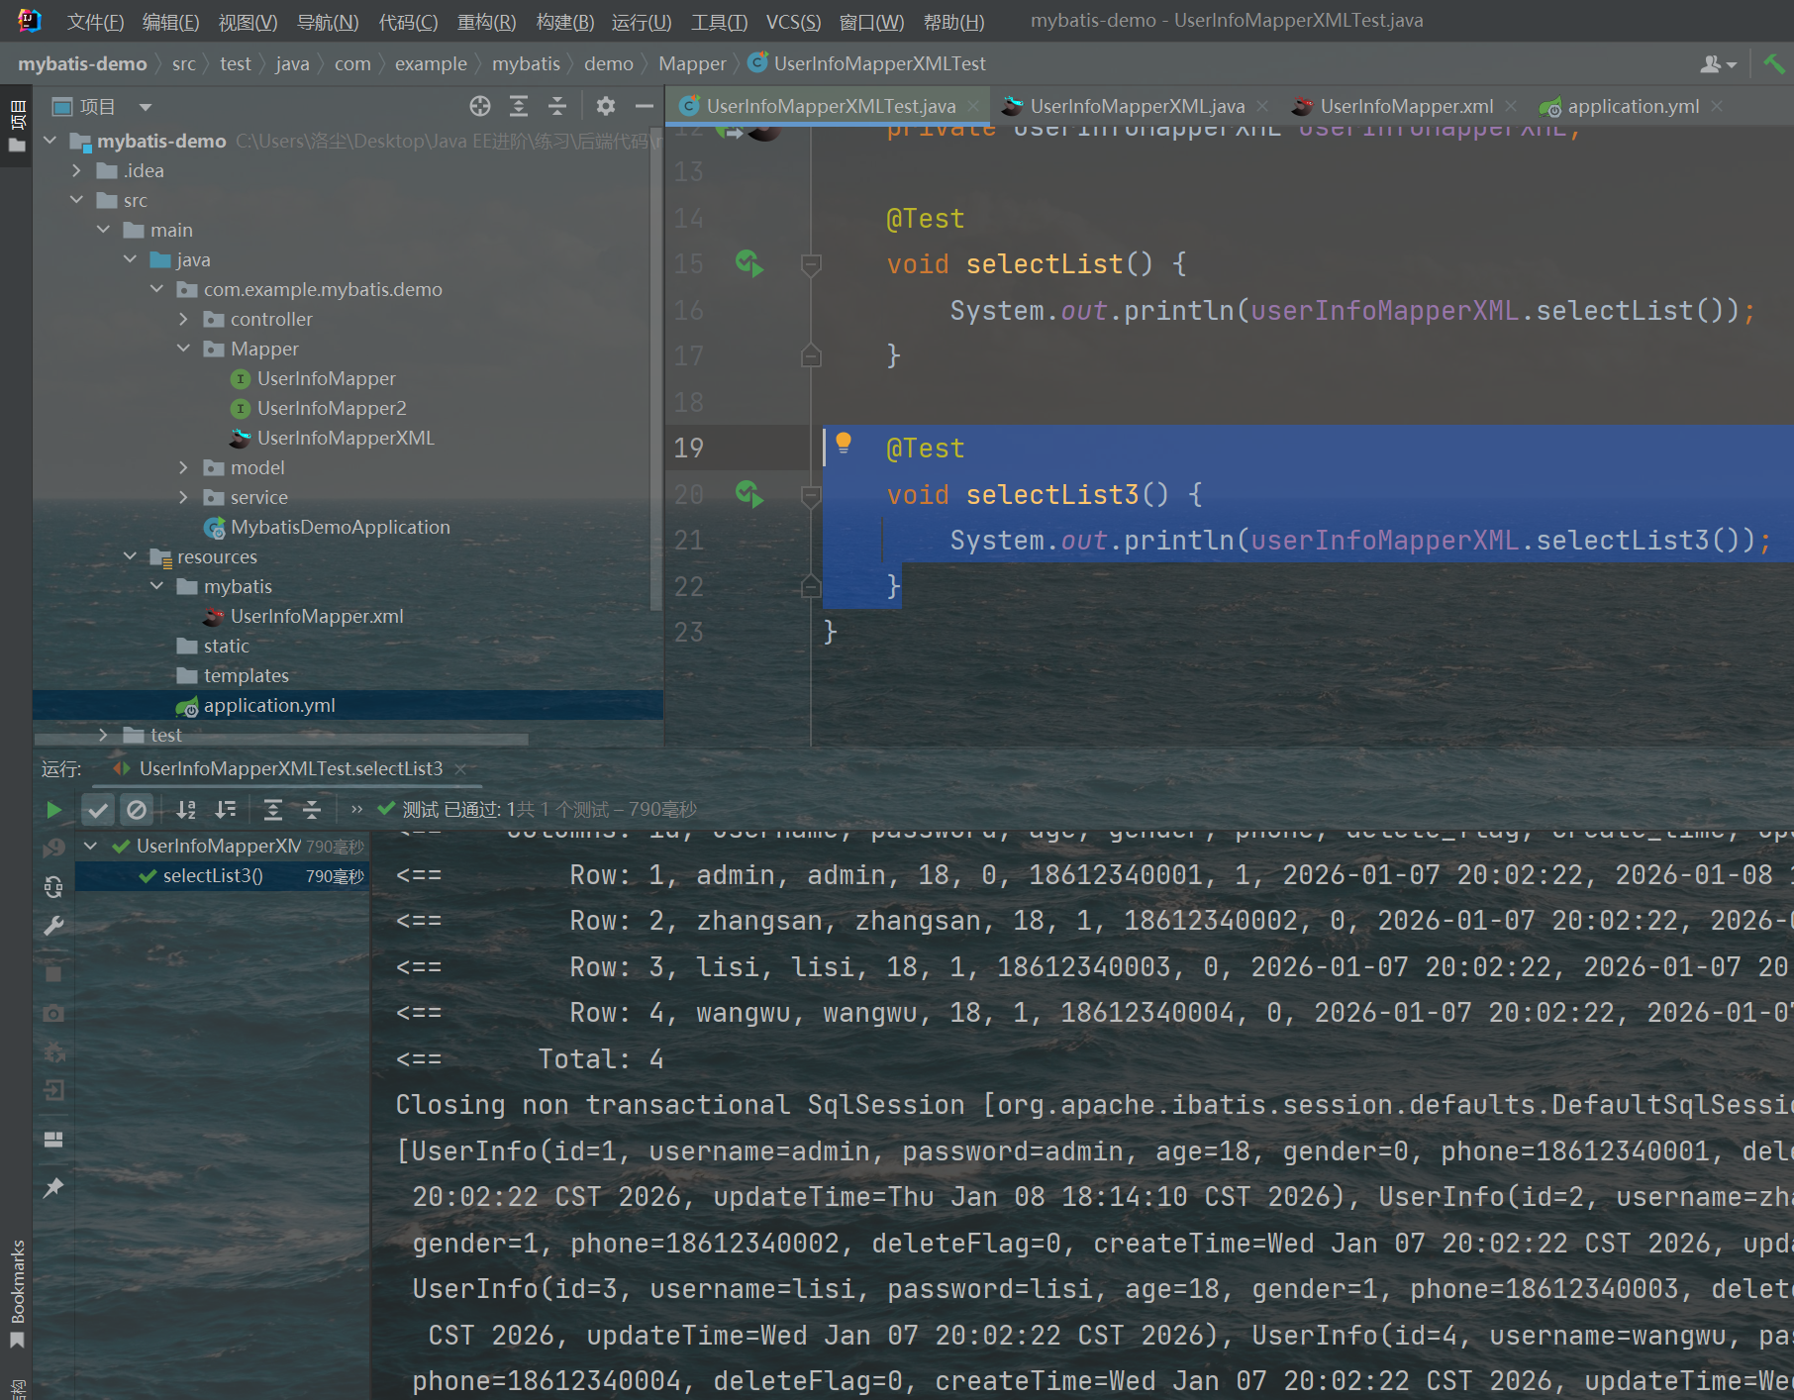Toggle sort tests by duration button
The image size is (1794, 1400).
click(226, 810)
